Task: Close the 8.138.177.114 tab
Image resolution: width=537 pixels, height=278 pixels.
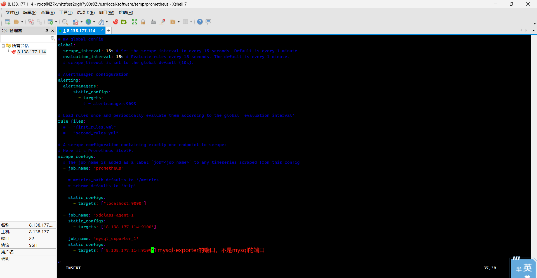Action: (102, 30)
